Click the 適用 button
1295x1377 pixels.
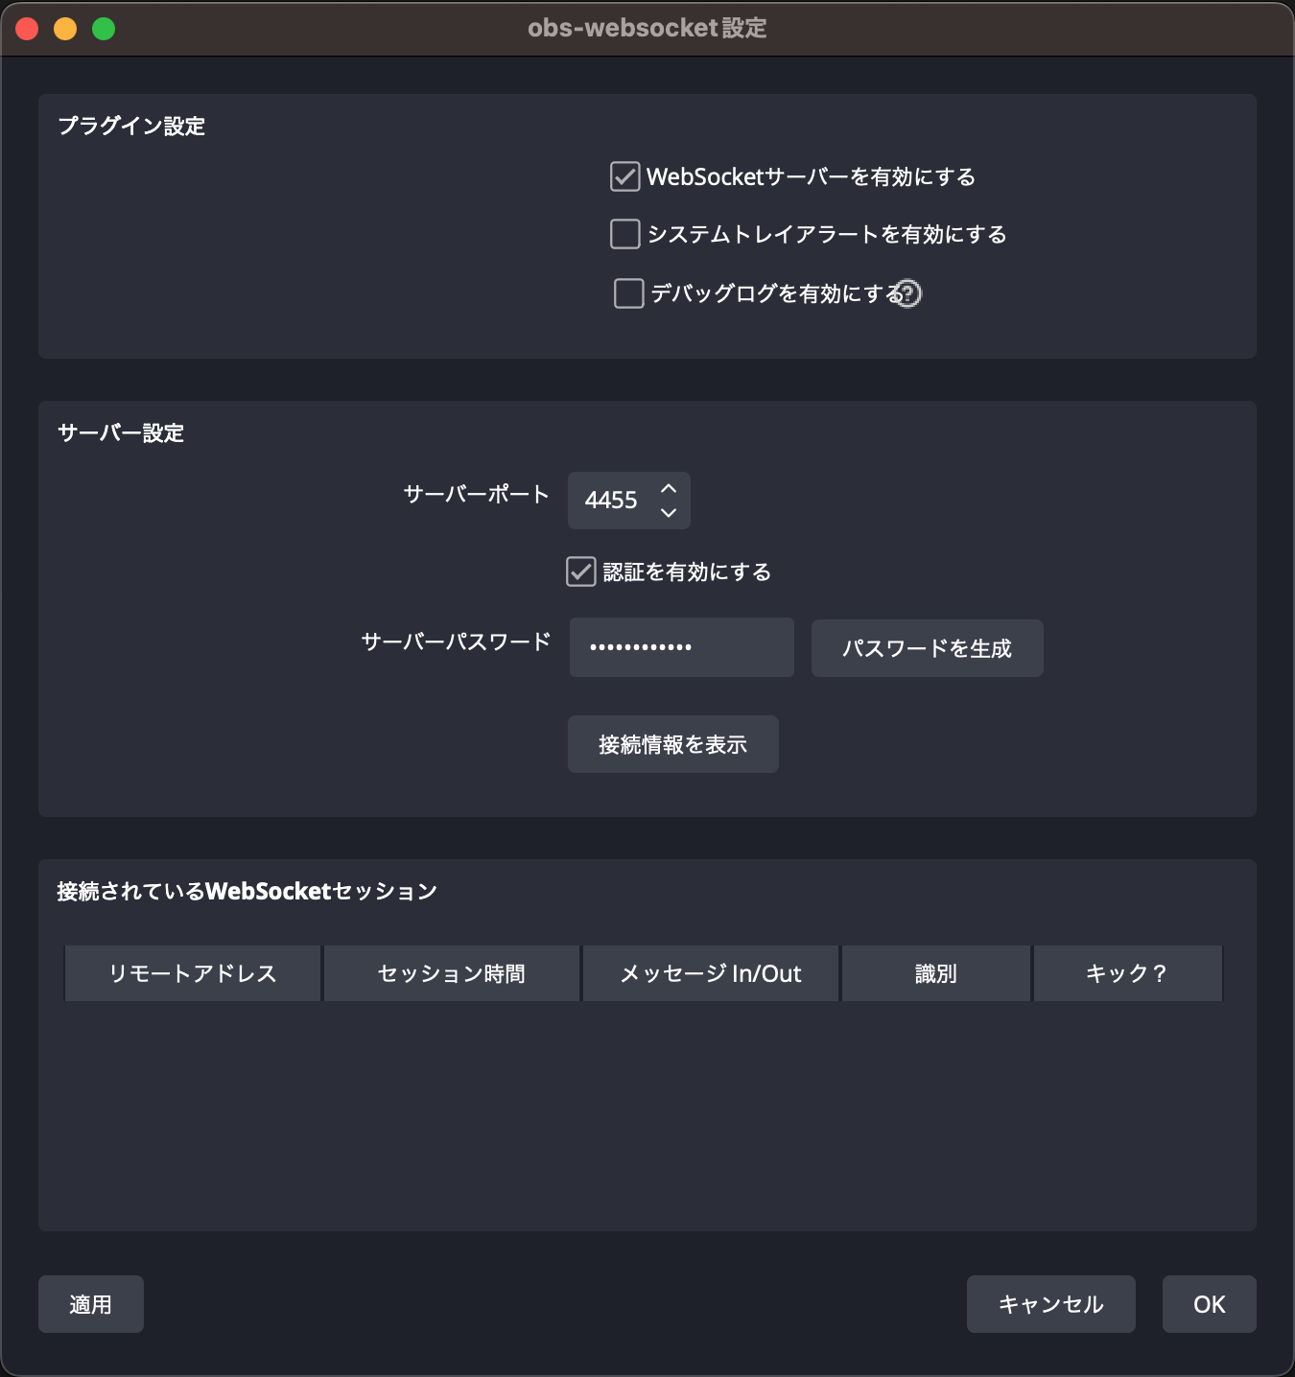click(91, 1304)
